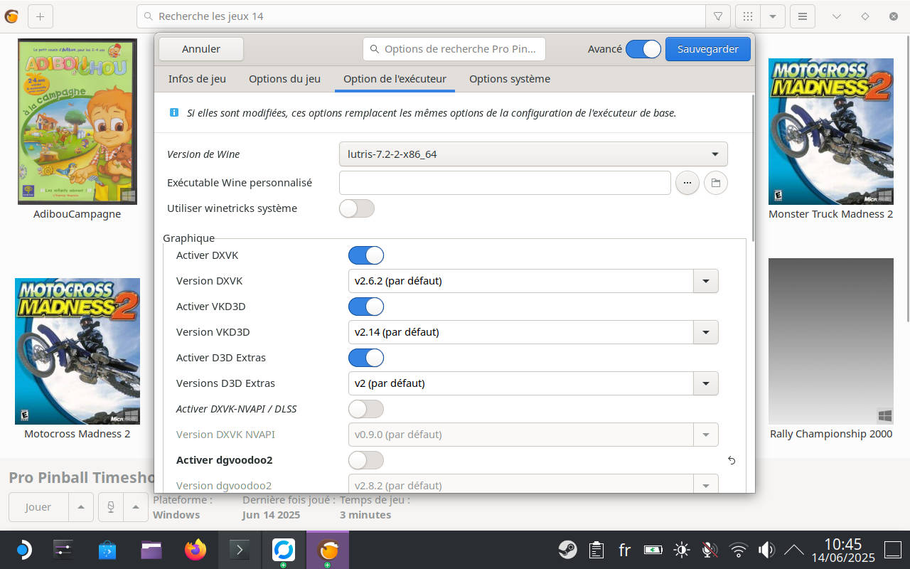Open the brightness tray icon
The width and height of the screenshot is (910, 569).
(x=682, y=550)
